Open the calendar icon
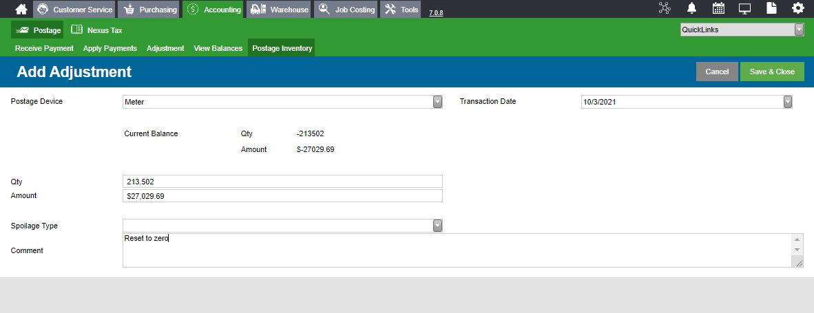This screenshot has height=313, width=814. [x=718, y=8]
